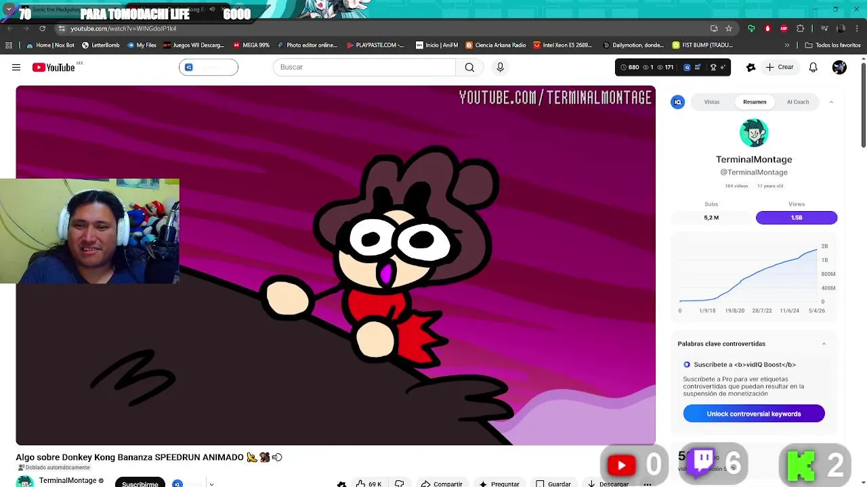
Task: Open the Juegos WII Descarg... bookmark
Action: [x=194, y=45]
